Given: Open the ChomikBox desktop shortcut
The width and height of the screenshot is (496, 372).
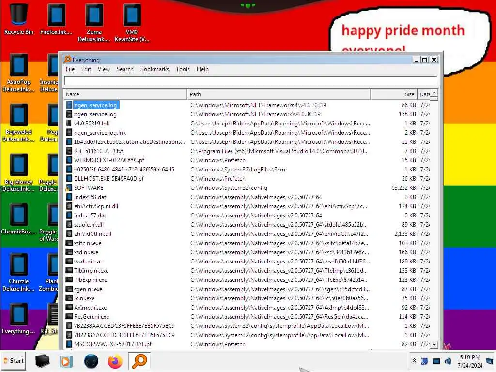Looking at the screenshot, I should [x=18, y=219].
